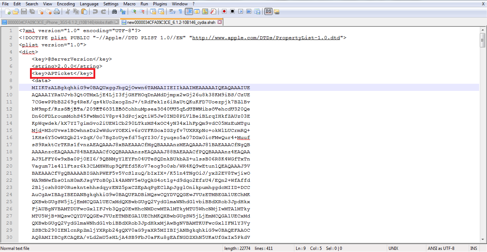Close the blobs.ifaith tab with its X

pyautogui.click(x=116, y=22)
